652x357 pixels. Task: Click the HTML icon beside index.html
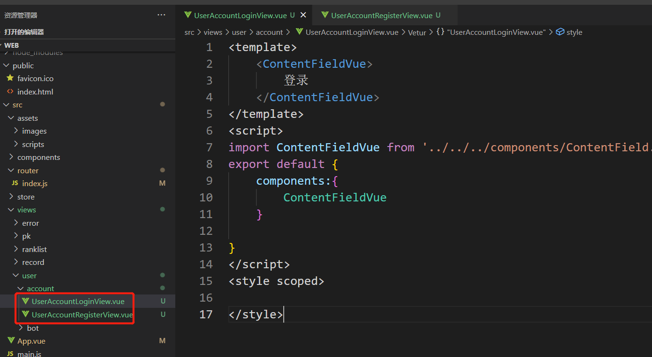10,92
